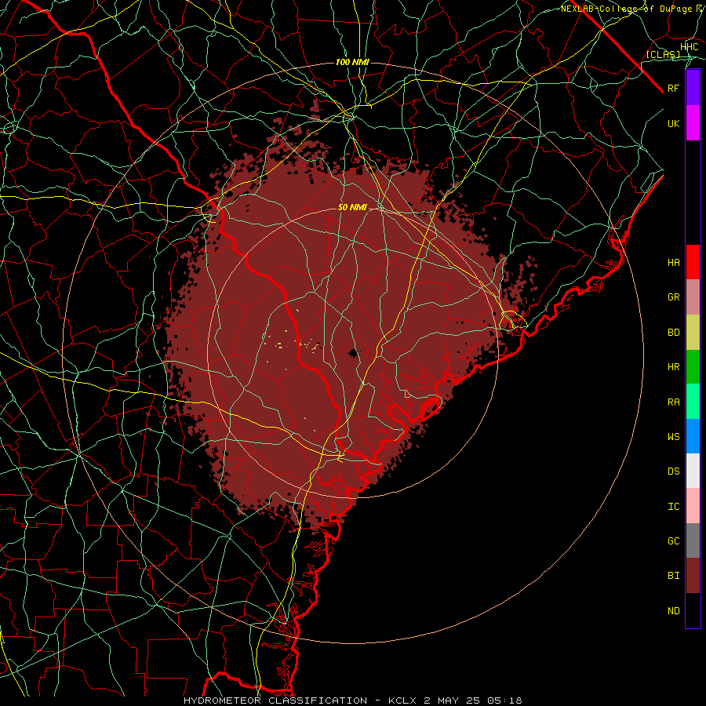The image size is (706, 706).
Task: Click the magenta UK color swatch
Action: [x=693, y=123]
